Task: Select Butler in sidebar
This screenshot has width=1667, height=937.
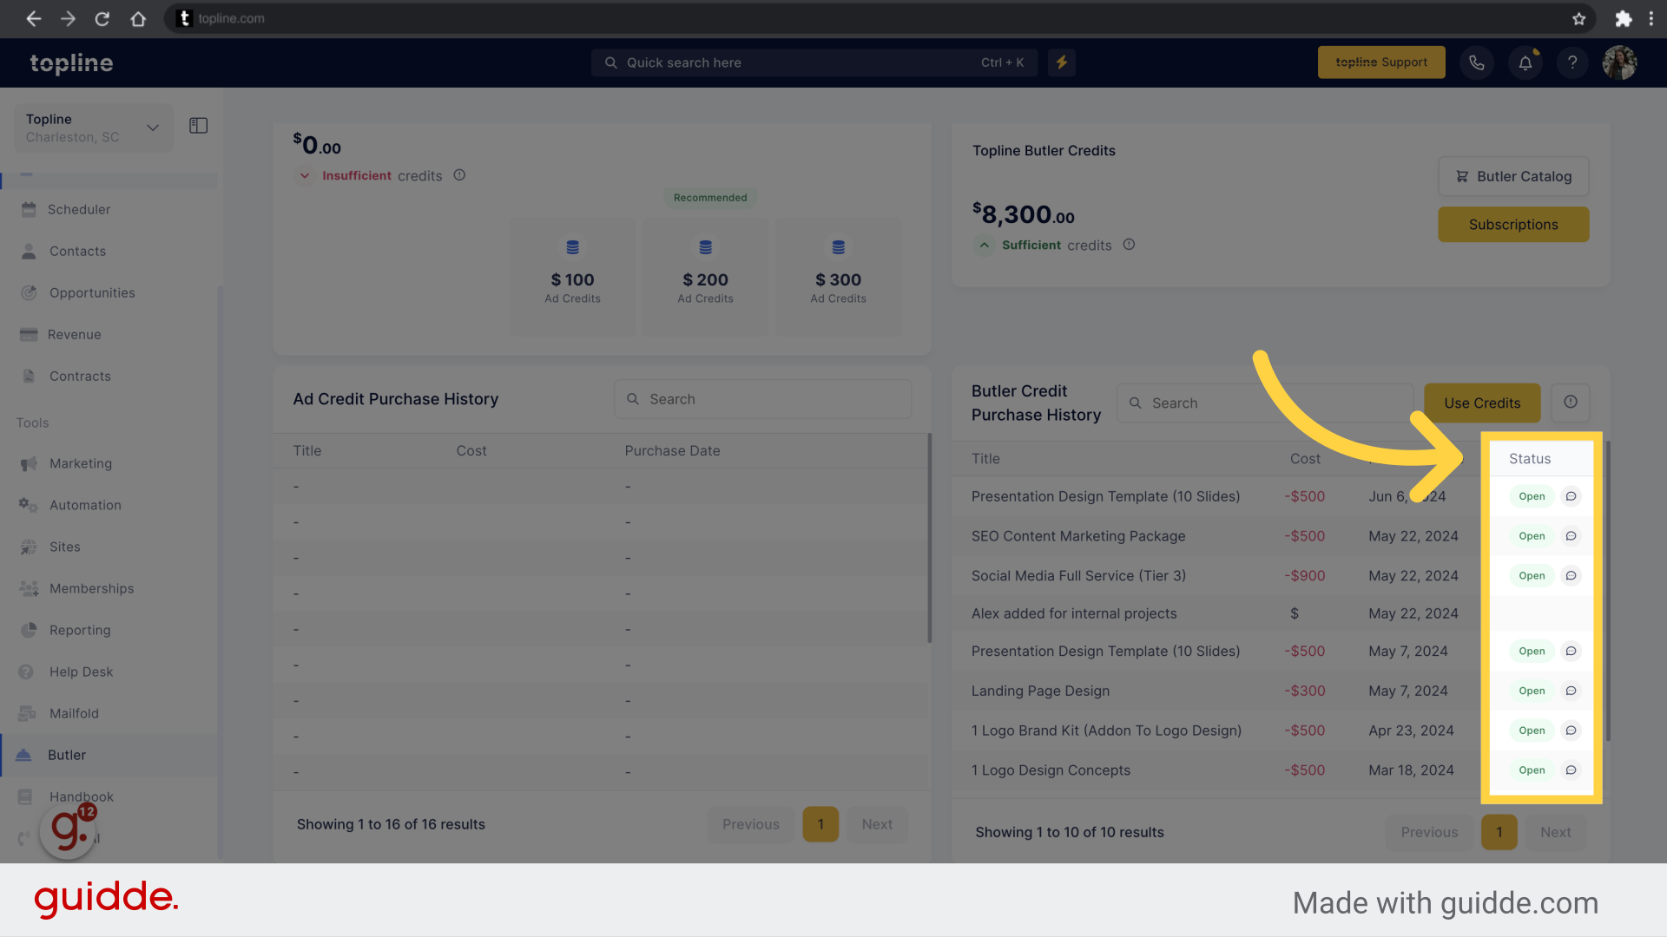Action: click(109, 756)
